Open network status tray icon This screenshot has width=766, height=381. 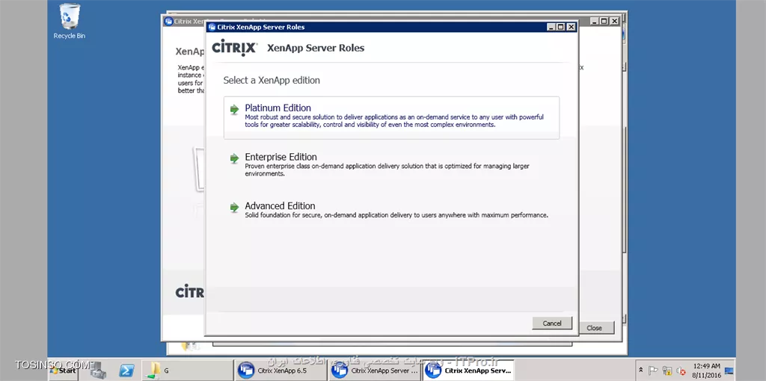coord(667,371)
